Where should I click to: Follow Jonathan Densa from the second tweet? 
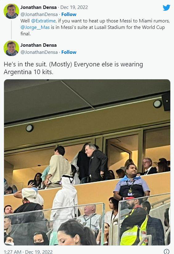tap(69, 52)
